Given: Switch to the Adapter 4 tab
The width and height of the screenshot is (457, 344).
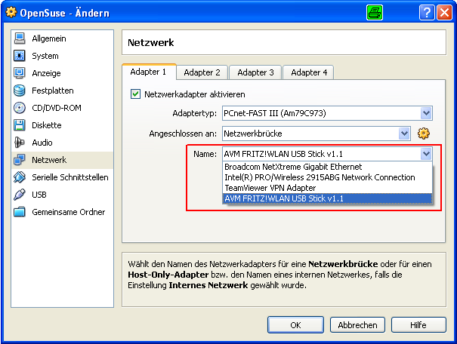Looking at the screenshot, I should 309,72.
